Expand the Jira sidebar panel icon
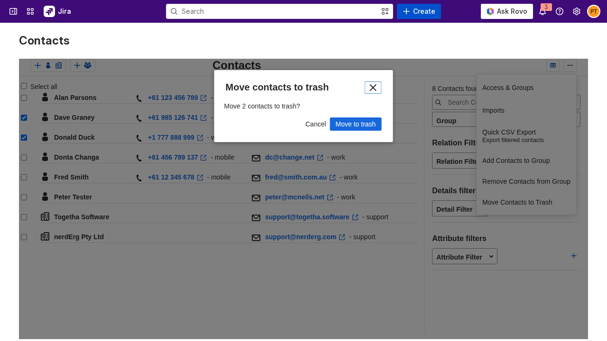 (x=13, y=11)
